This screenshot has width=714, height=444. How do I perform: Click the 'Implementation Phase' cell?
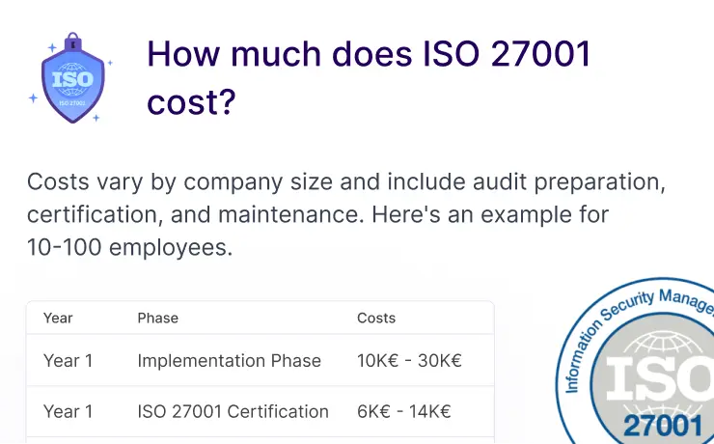point(229,361)
